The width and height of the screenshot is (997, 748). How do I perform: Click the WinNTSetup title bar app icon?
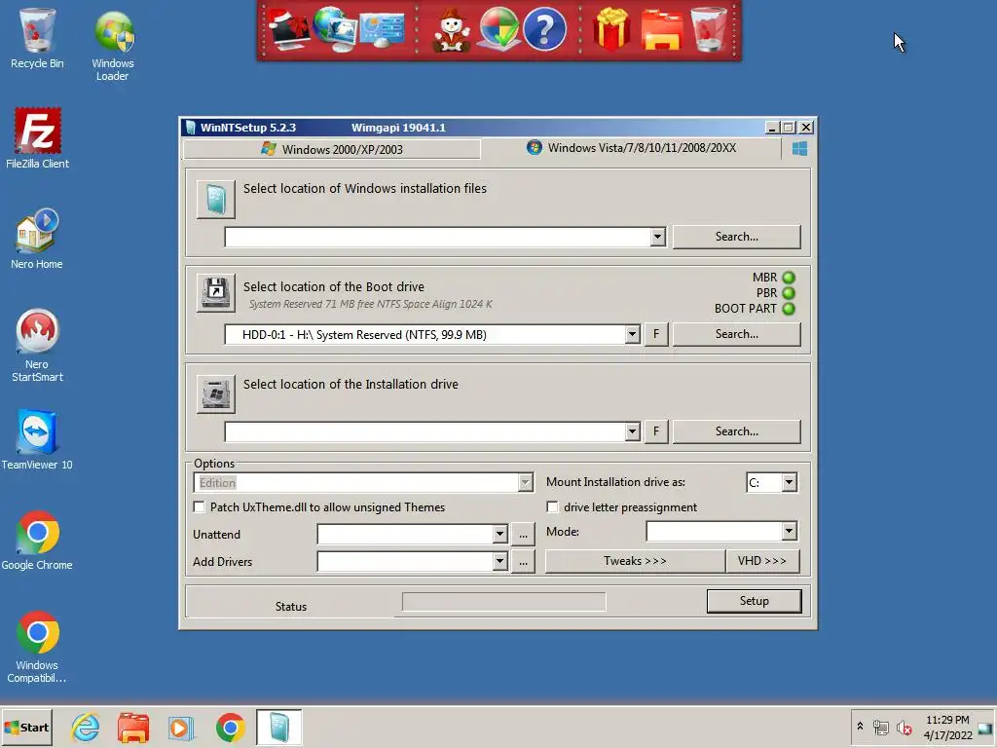pos(190,128)
